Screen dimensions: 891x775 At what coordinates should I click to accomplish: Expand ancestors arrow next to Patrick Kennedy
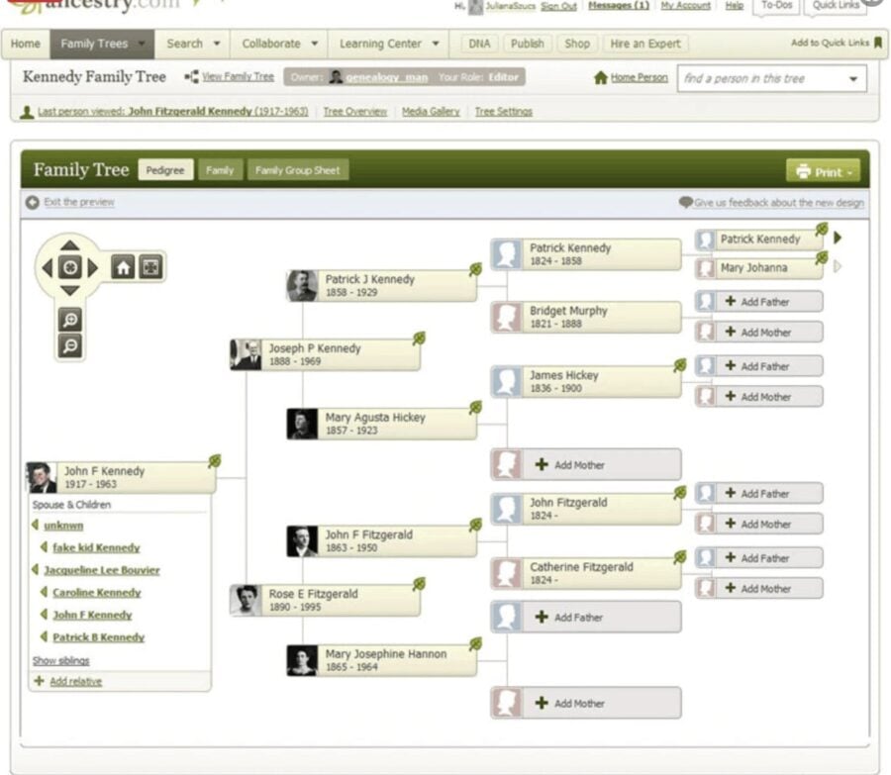[x=838, y=238]
